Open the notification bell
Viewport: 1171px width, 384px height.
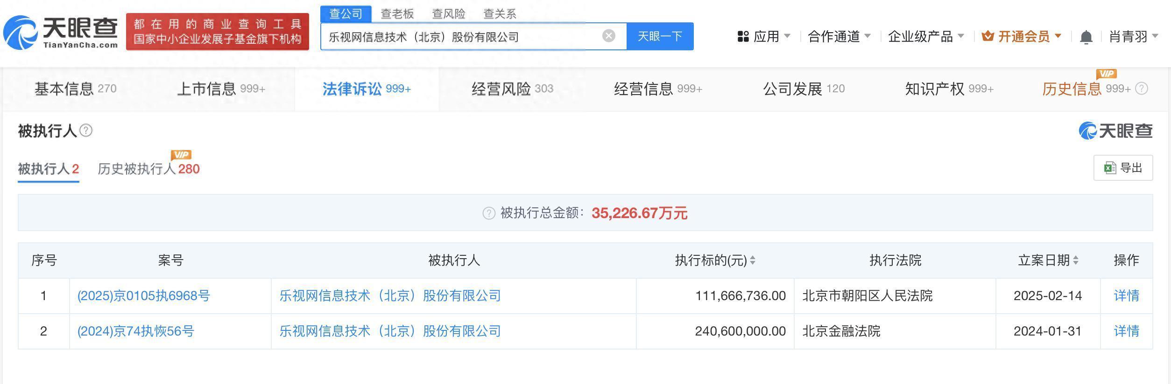click(x=1086, y=37)
